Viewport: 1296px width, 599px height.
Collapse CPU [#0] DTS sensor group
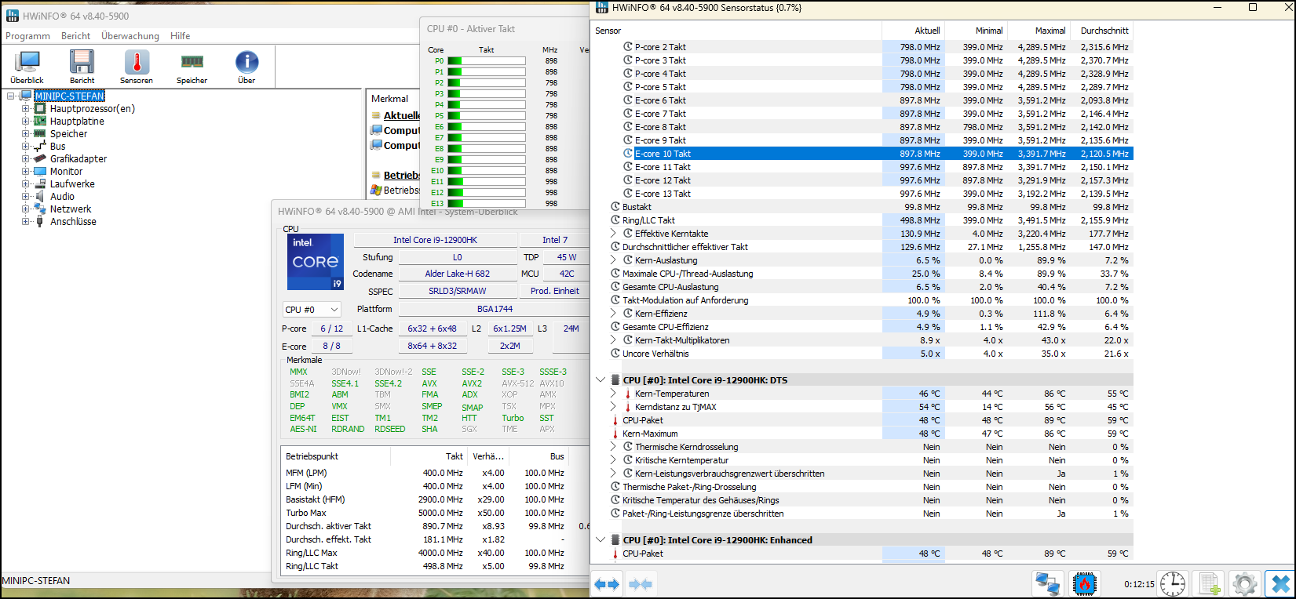(601, 380)
